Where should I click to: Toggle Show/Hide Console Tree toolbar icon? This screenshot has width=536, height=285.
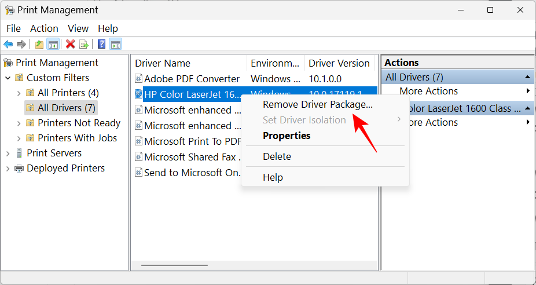click(x=53, y=44)
